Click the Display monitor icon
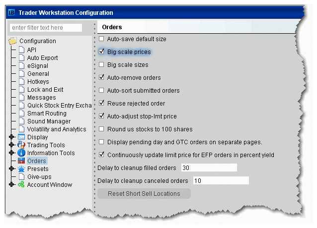The height and width of the screenshot is (228, 317). point(21,137)
